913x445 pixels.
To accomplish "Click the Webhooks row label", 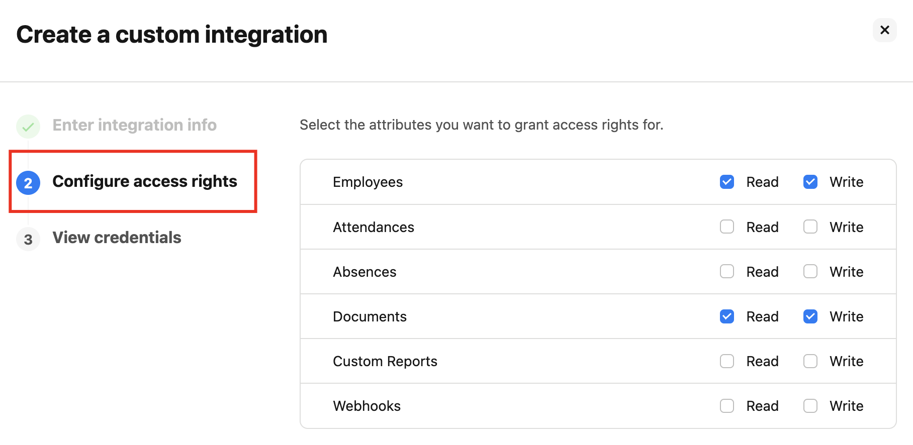I will 367,405.
